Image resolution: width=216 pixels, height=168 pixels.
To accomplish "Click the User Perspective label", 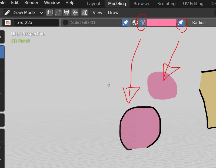I will coord(28,34).
